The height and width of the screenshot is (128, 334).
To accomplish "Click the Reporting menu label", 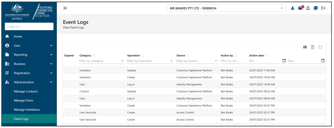I will click(21, 55).
